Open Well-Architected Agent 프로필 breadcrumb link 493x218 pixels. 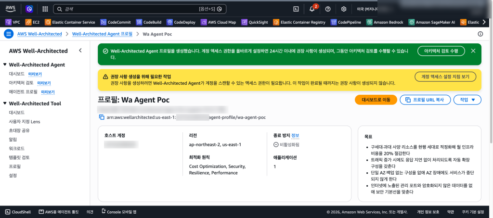pyautogui.click(x=102, y=34)
